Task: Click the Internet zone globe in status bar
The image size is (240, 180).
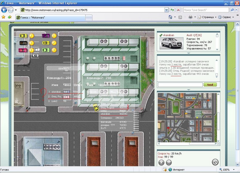Action: click(x=170, y=170)
